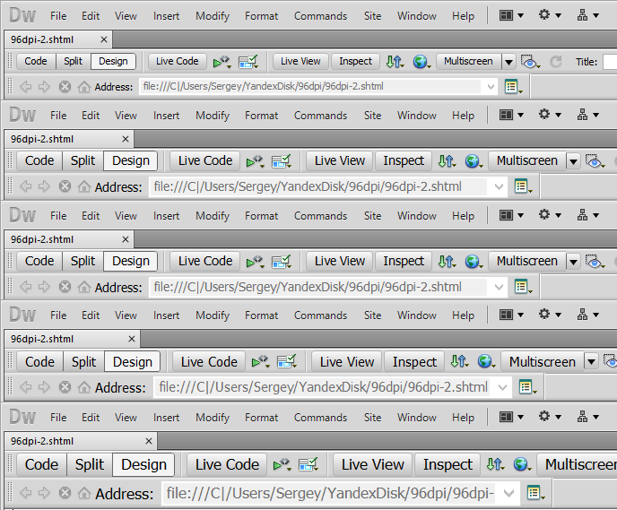Expand the address dropdown in the third strip
This screenshot has height=510, width=617.
click(499, 287)
